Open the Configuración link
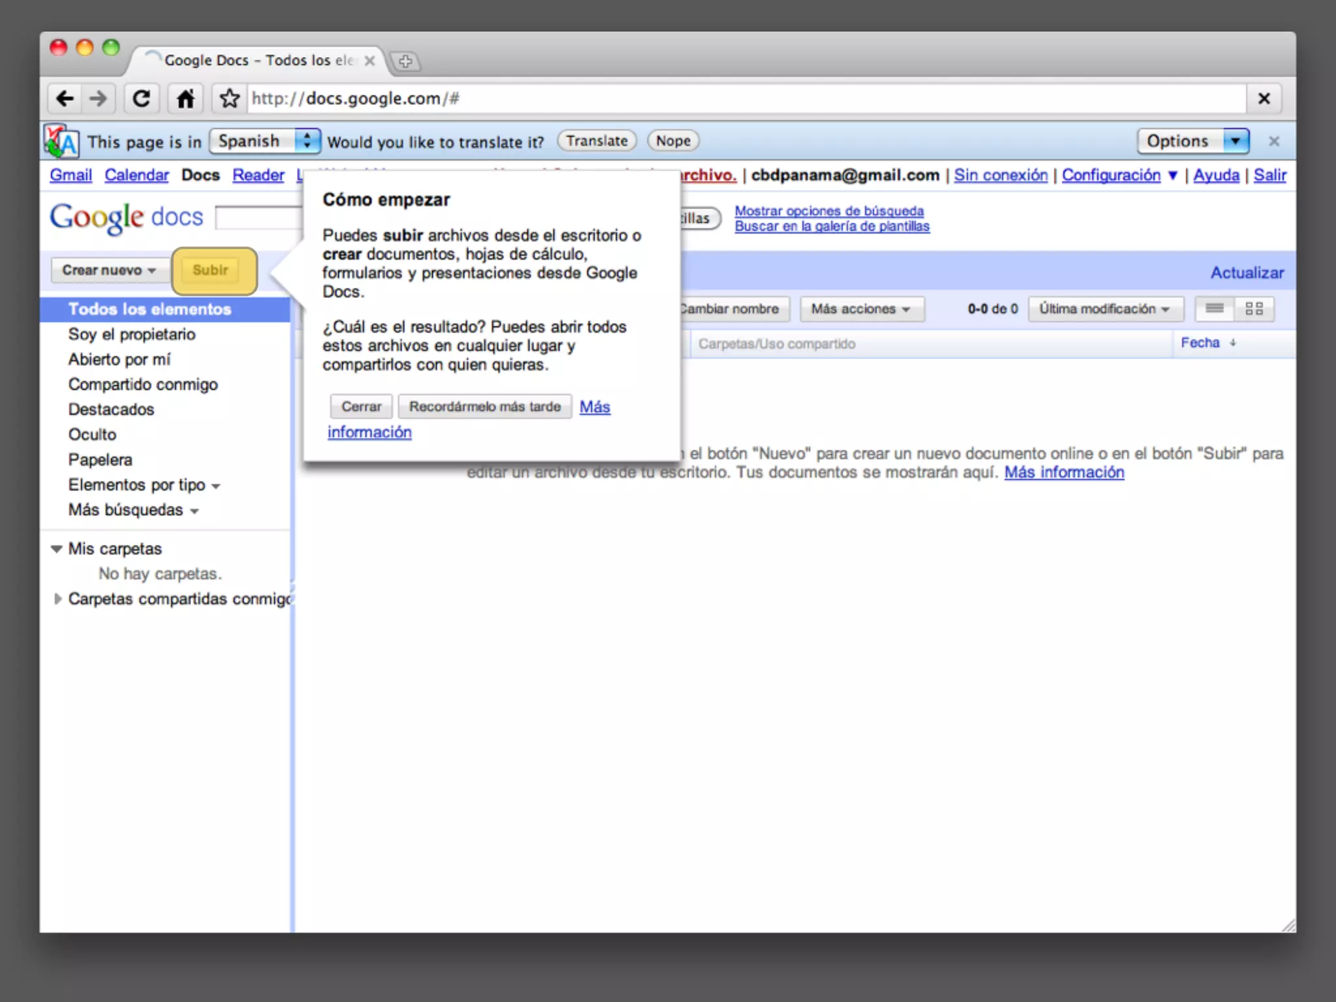This screenshot has height=1002, width=1336. (x=1110, y=175)
